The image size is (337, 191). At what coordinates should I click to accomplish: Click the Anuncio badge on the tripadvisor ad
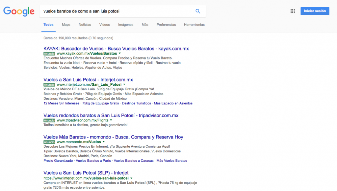pyautogui.click(x=49, y=120)
